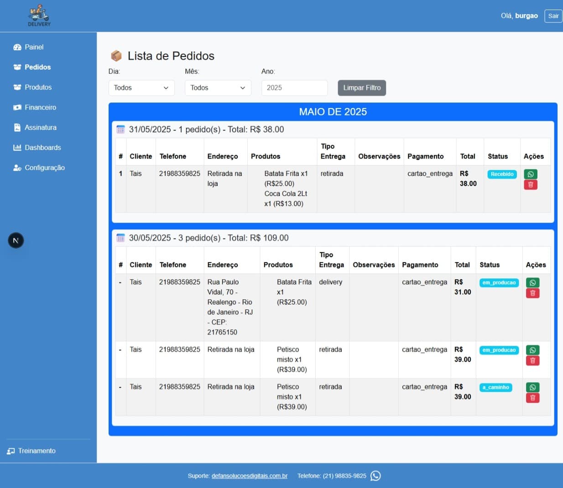This screenshot has width=563, height=488.
Task: Open the Dashboards page
Action: click(x=42, y=148)
